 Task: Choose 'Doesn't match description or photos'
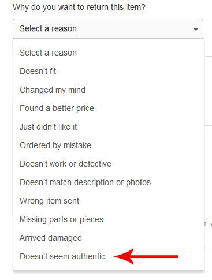(x=109, y=182)
